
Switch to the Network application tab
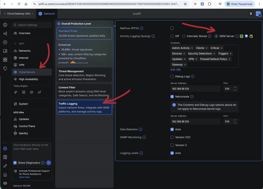click(47, 14)
